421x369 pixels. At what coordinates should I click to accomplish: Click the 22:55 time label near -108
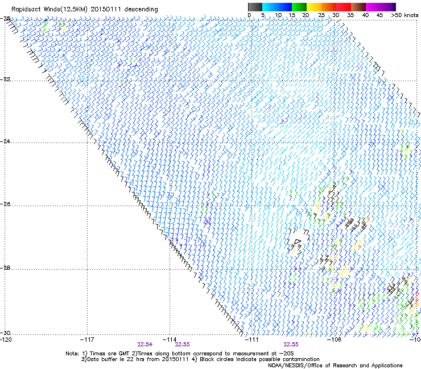291,345
